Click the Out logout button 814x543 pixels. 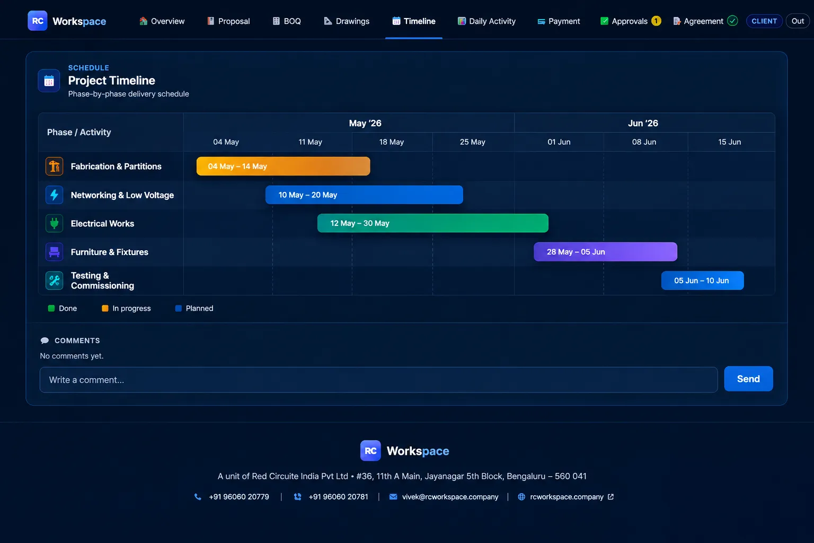[x=798, y=21]
